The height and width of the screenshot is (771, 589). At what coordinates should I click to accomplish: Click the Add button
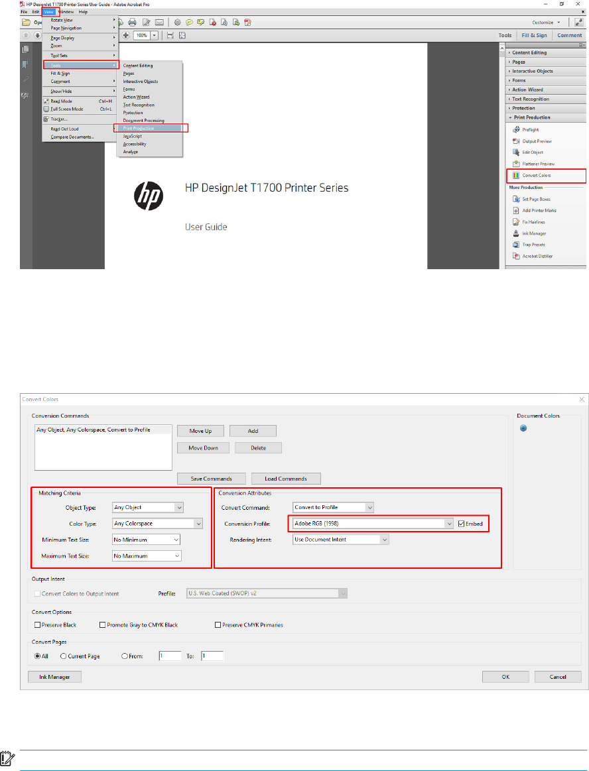click(253, 431)
